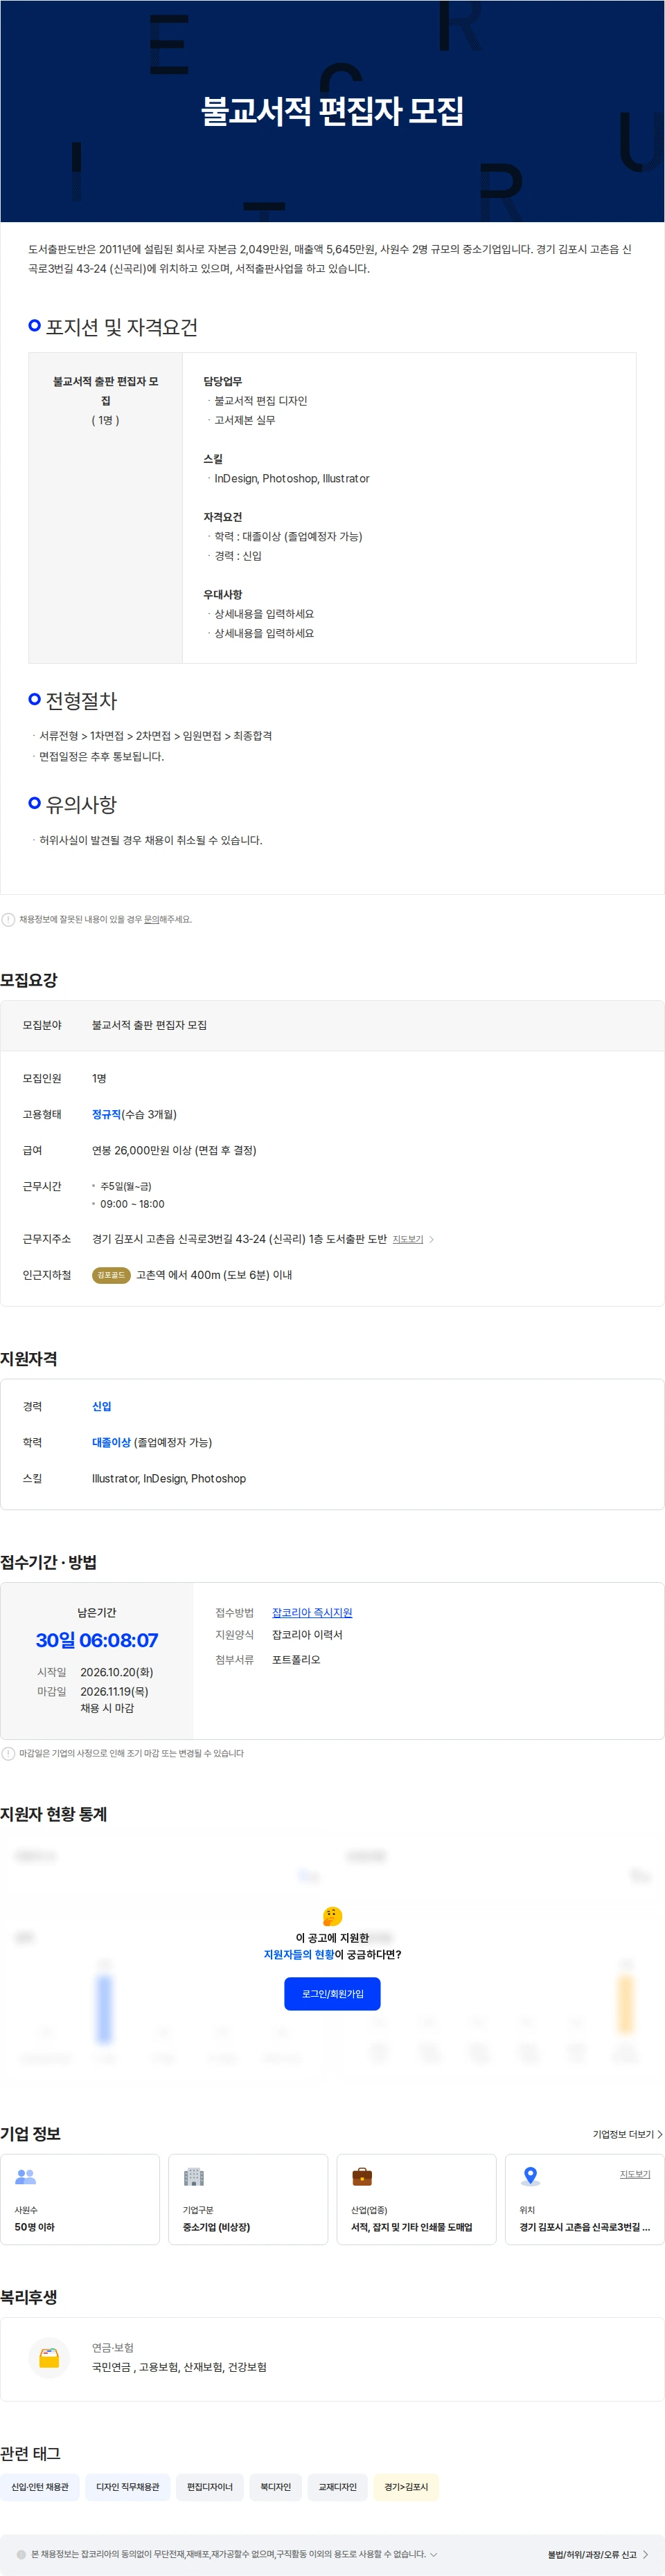Click the 잡코리아 이력서 application form value
This screenshot has width=665, height=2576.
click(308, 1635)
